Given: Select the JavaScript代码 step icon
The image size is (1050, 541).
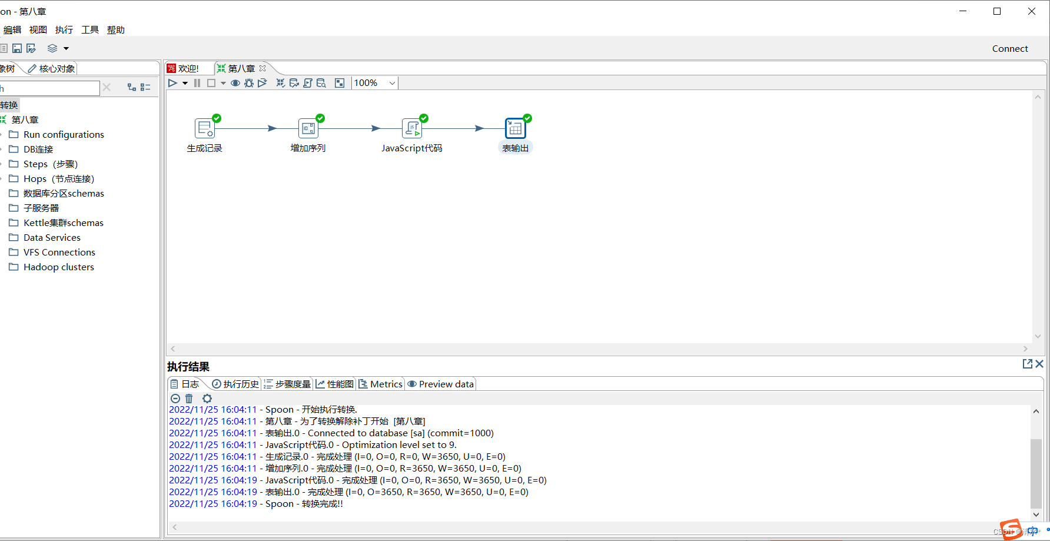Looking at the screenshot, I should click(x=412, y=128).
